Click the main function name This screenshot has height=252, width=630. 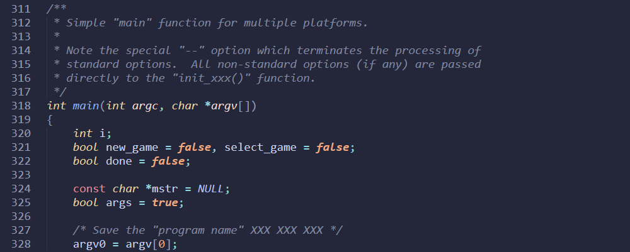click(x=86, y=106)
